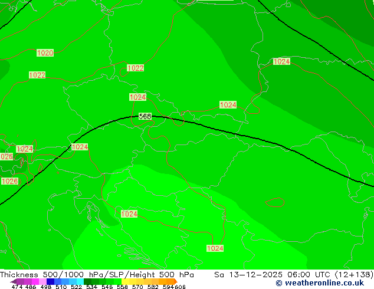Click the 534 legend scale value
This screenshot has width=374, height=289.
[91, 287]
